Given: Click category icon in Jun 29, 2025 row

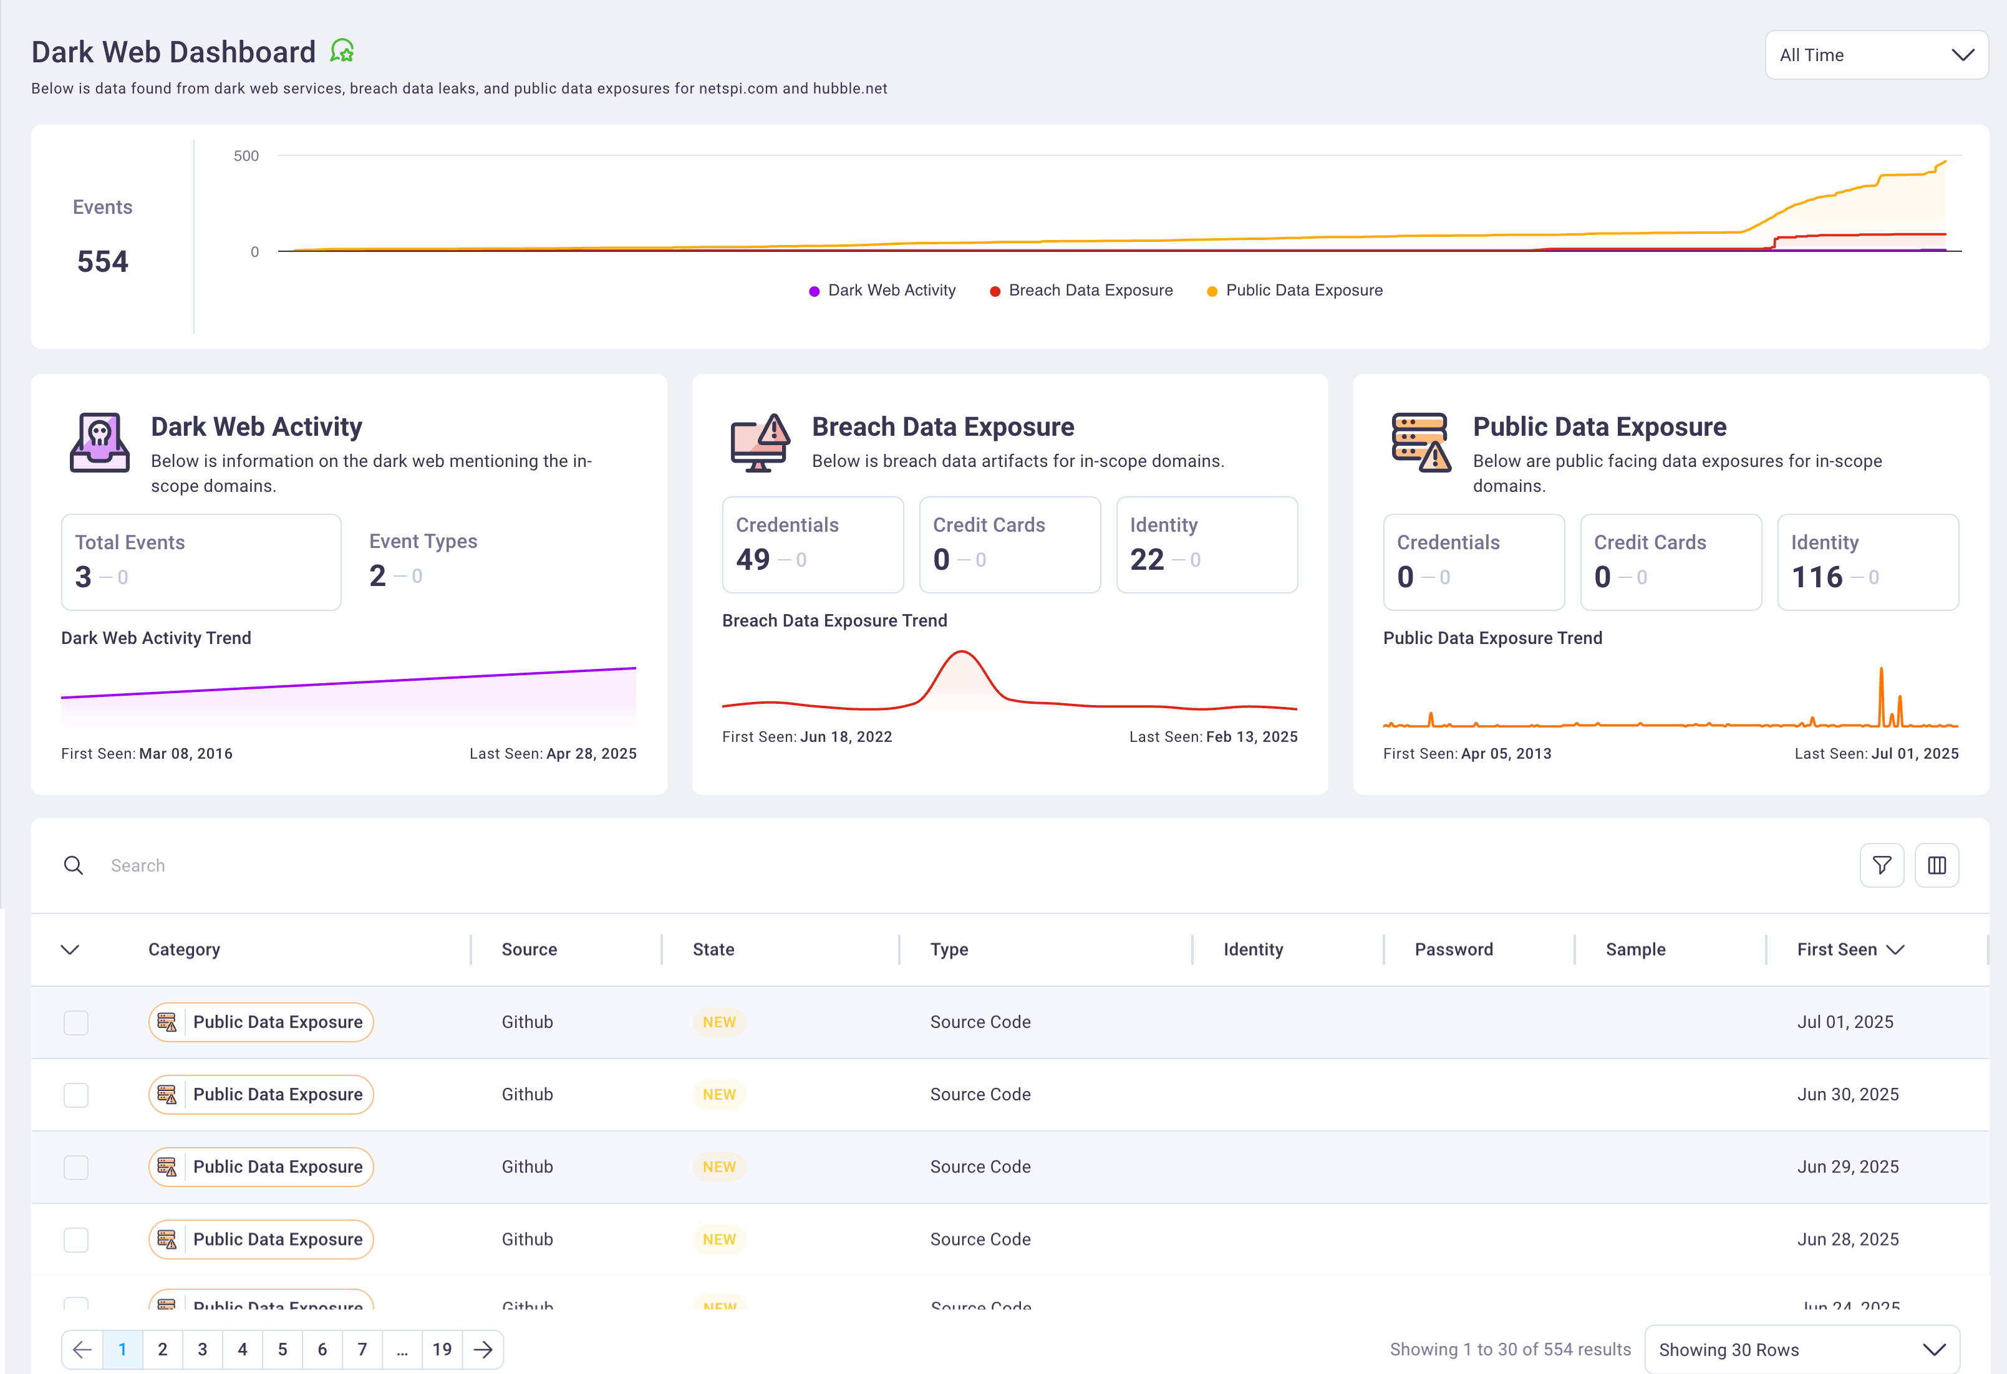Looking at the screenshot, I should (167, 1167).
